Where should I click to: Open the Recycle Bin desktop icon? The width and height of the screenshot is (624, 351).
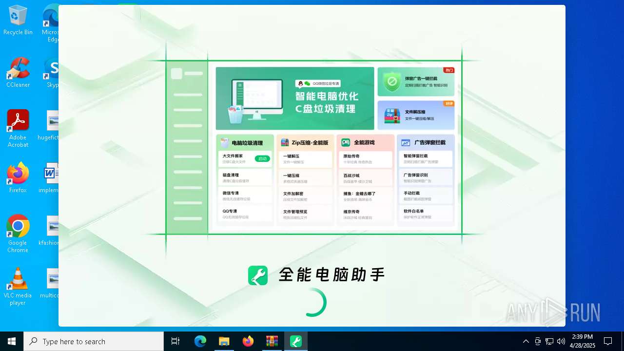point(18,20)
